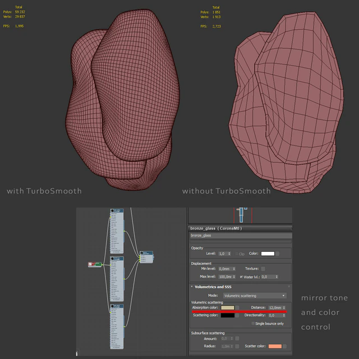Select the lowest CoronaMtl node header
The width and height of the screenshot is (359, 359).
tap(117, 306)
